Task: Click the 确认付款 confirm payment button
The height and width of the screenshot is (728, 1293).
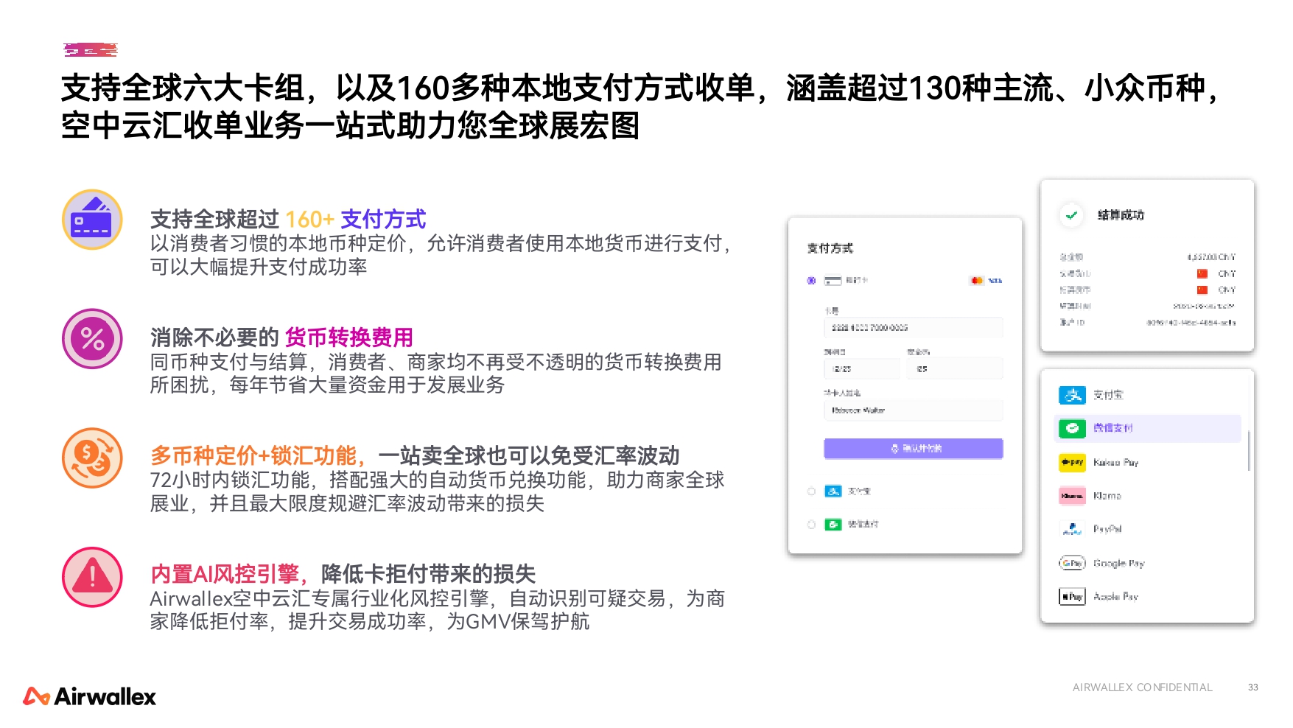Action: pos(913,448)
